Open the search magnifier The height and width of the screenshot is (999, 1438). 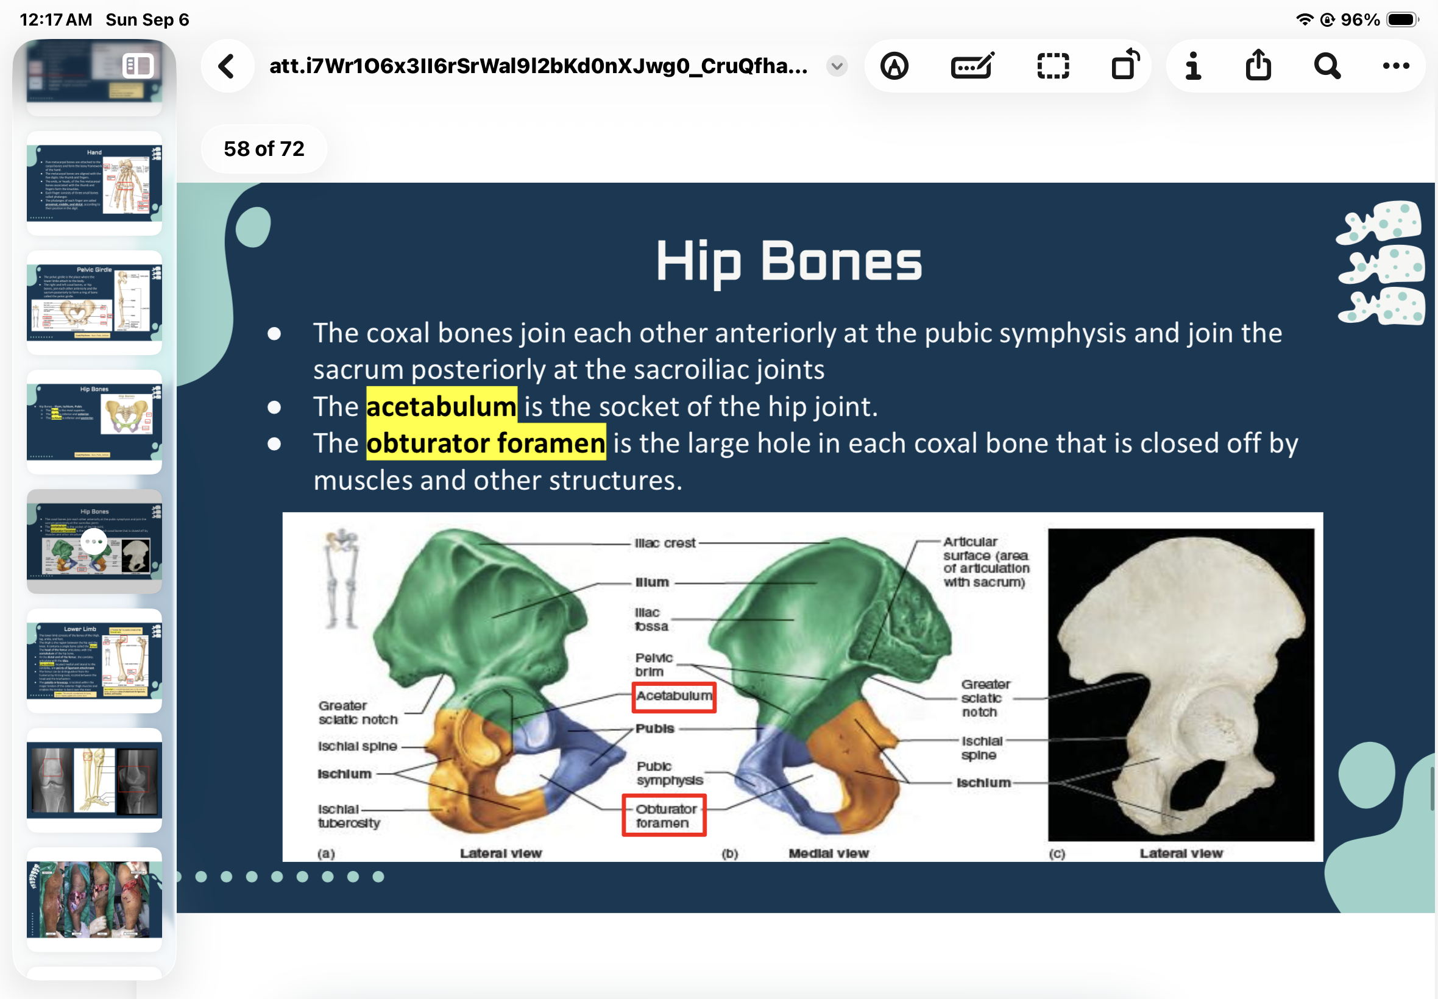1326,66
